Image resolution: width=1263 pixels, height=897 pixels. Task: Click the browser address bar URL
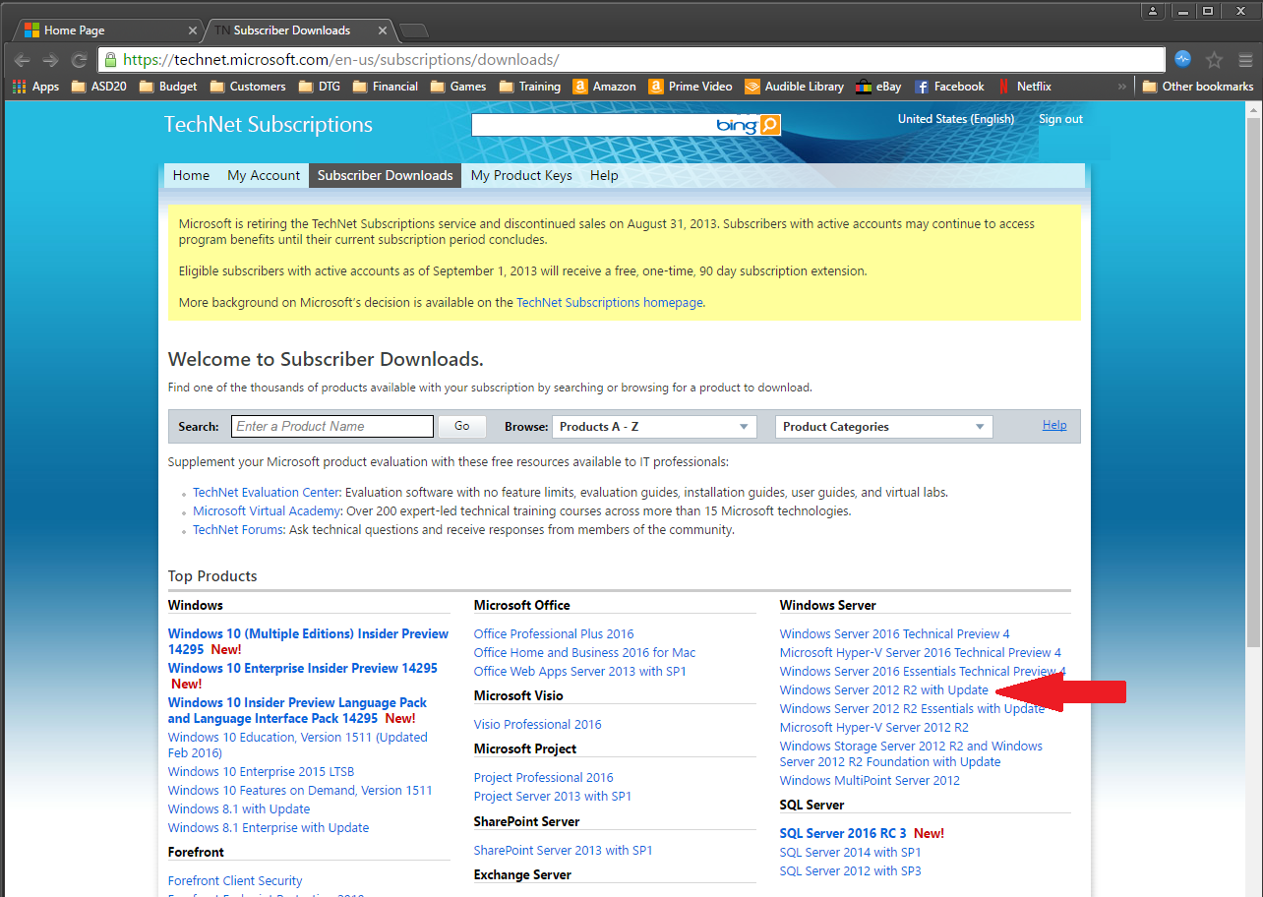tap(630, 60)
